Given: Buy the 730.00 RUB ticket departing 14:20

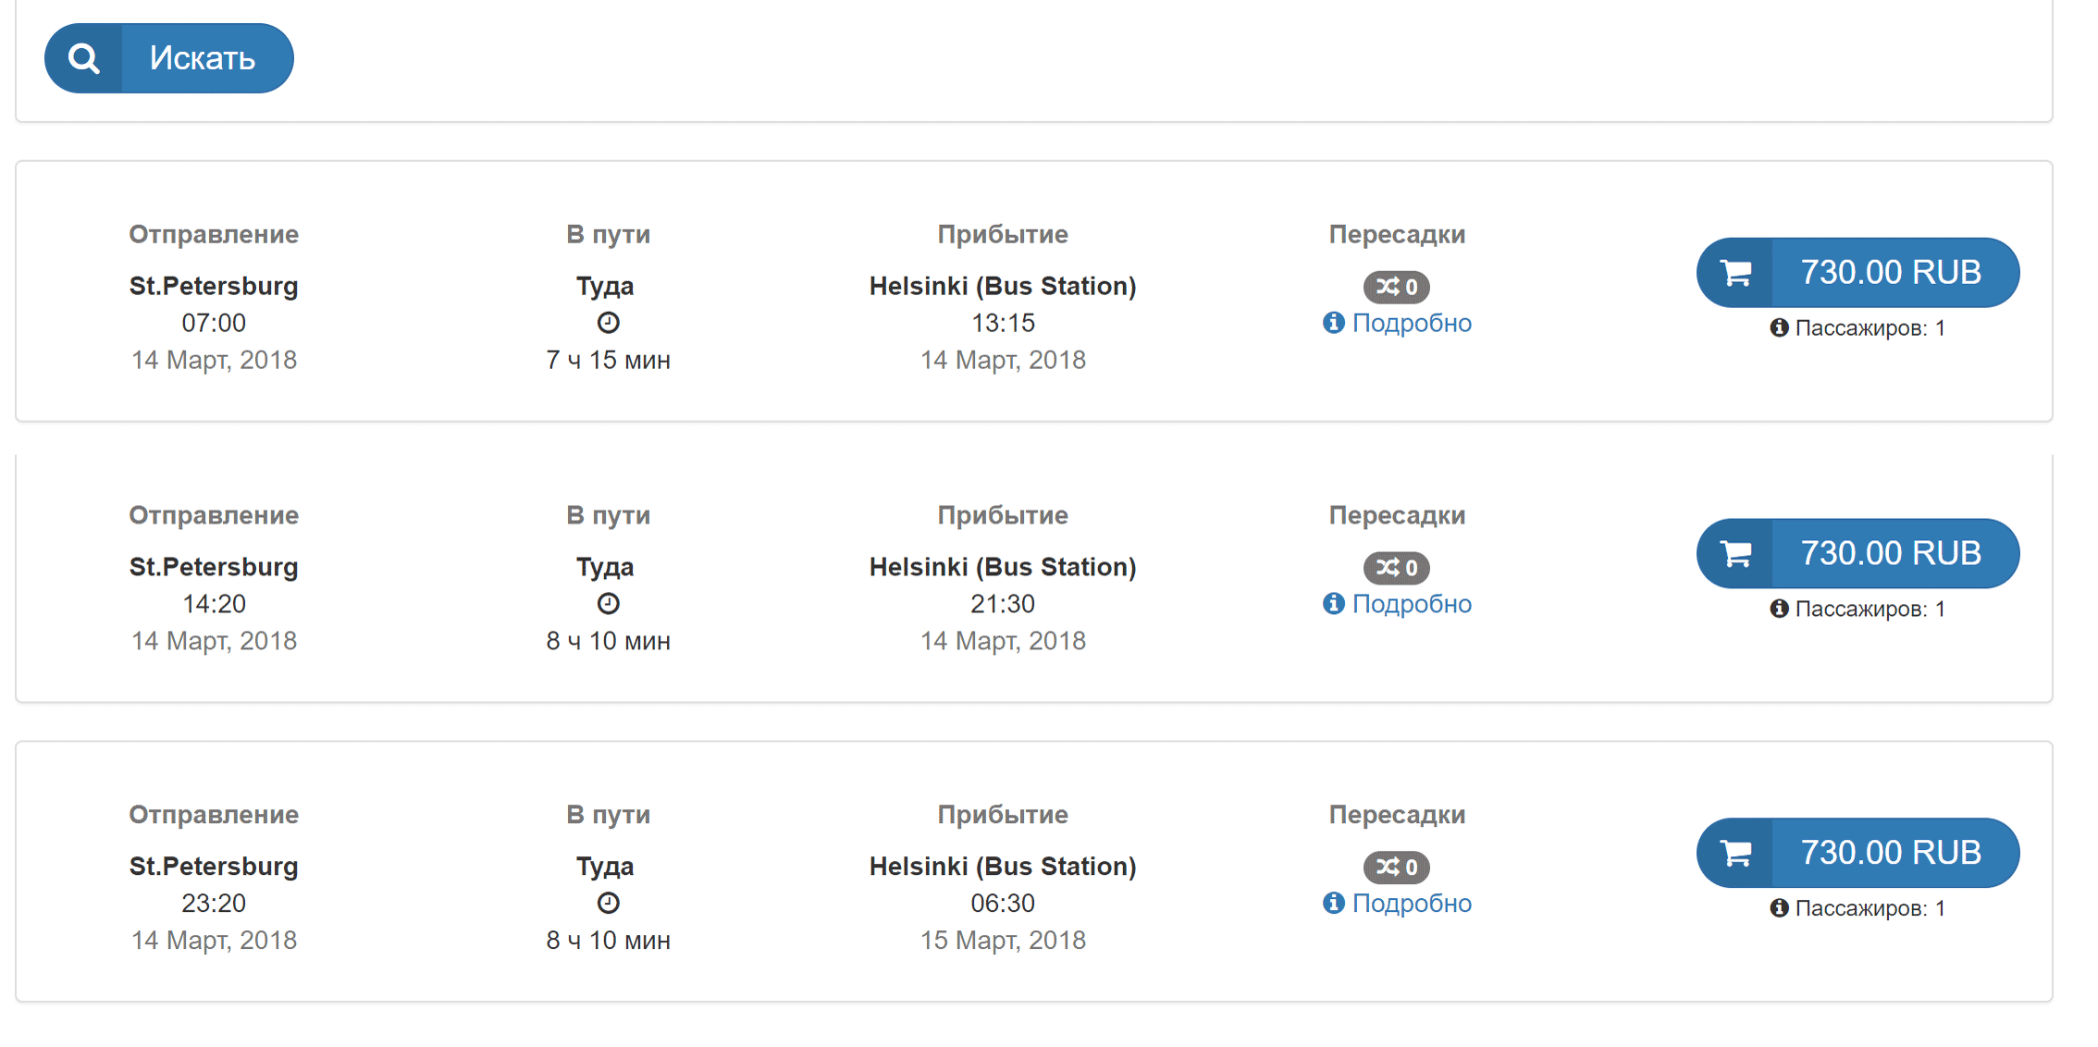Looking at the screenshot, I should [x=1857, y=553].
